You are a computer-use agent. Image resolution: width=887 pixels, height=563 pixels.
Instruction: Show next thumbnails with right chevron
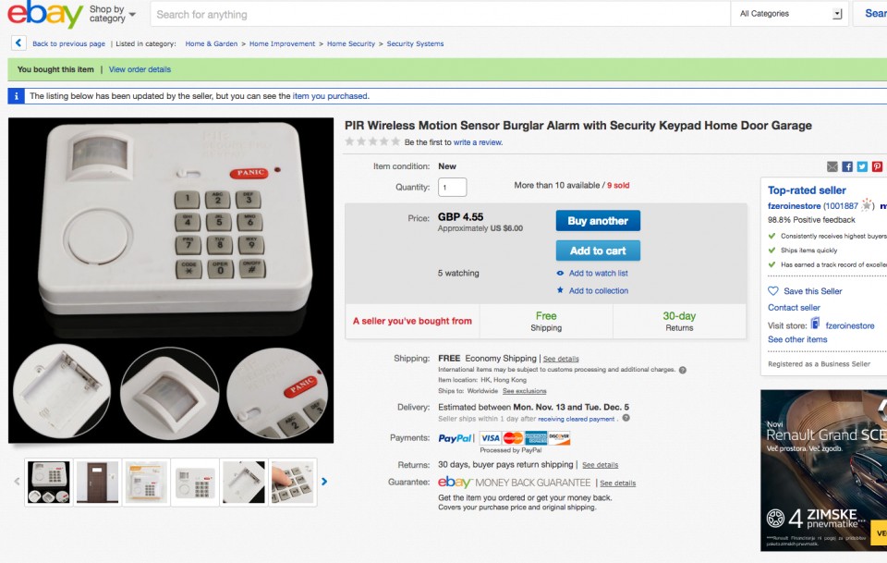click(x=324, y=482)
